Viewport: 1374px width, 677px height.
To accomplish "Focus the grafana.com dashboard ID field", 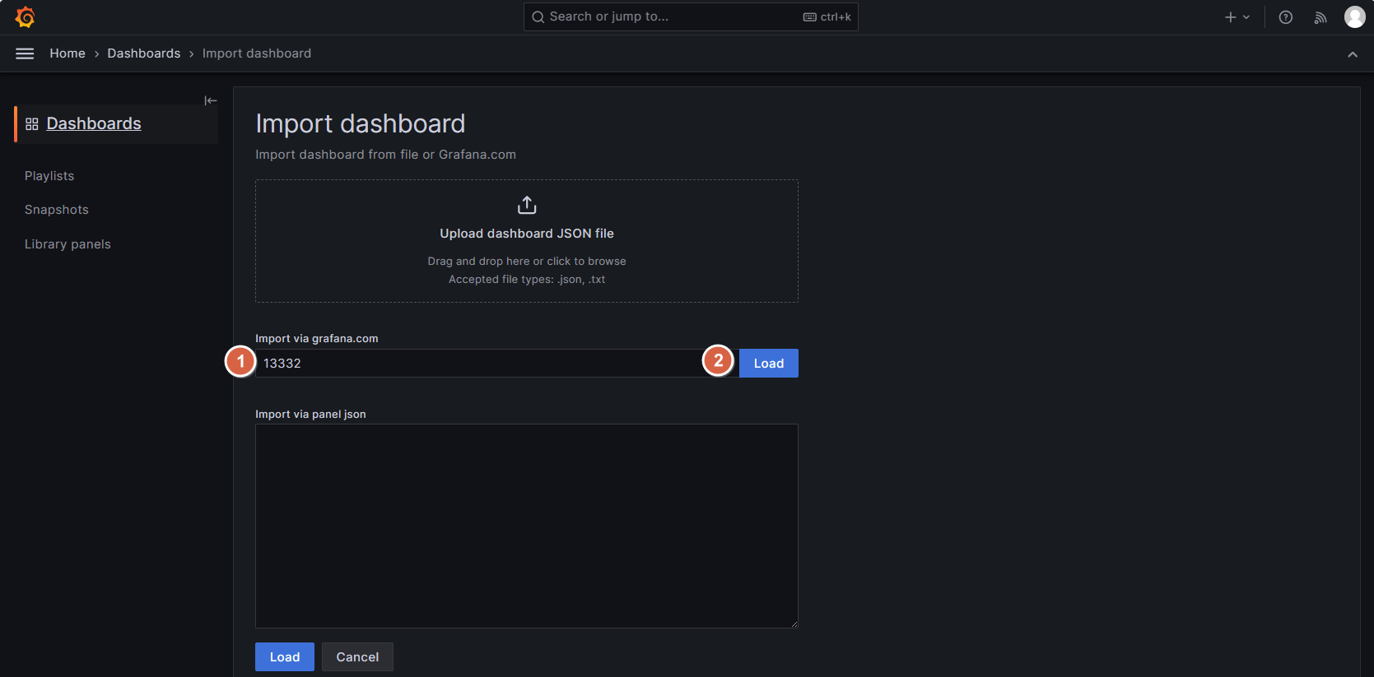I will pyautogui.click(x=497, y=364).
